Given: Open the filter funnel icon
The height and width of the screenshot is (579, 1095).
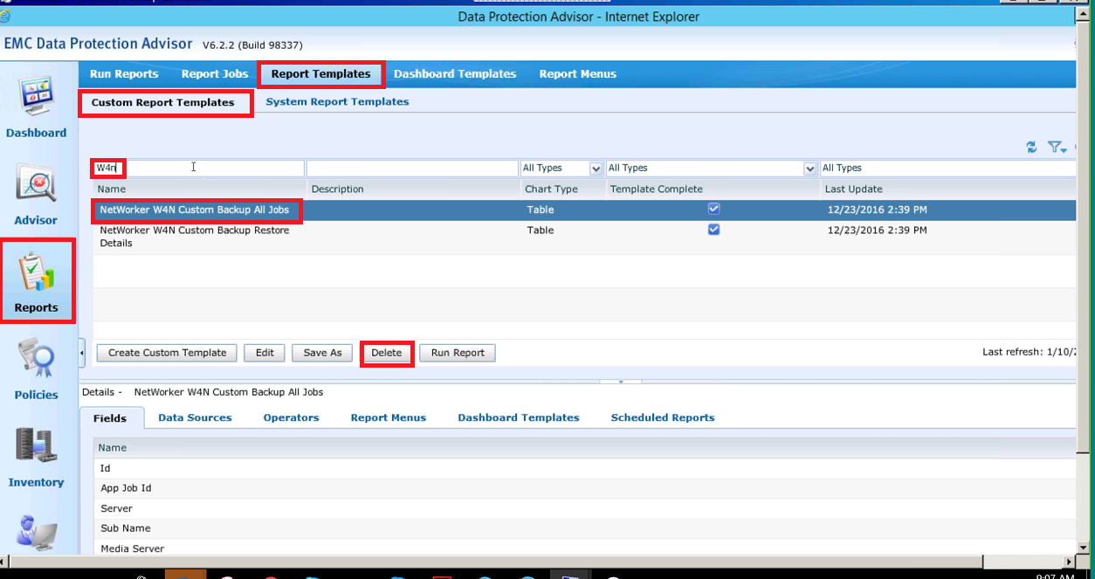Looking at the screenshot, I should pos(1057,148).
